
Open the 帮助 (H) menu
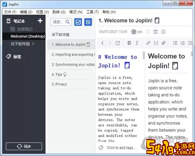coord(109,12)
